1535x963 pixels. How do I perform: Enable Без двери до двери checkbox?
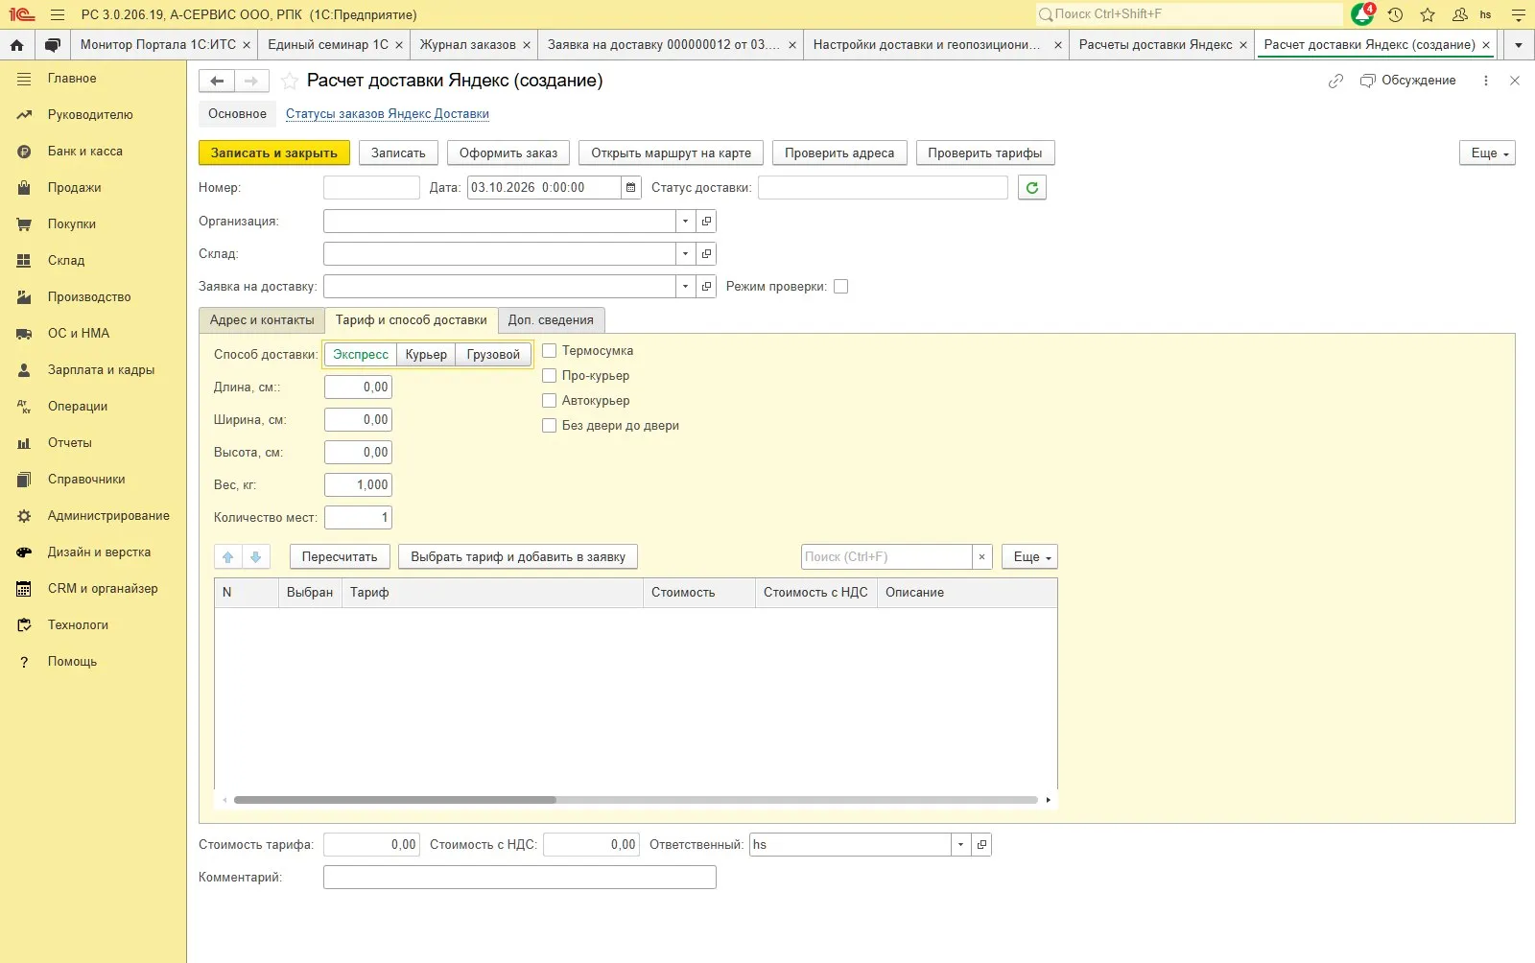pyautogui.click(x=550, y=426)
